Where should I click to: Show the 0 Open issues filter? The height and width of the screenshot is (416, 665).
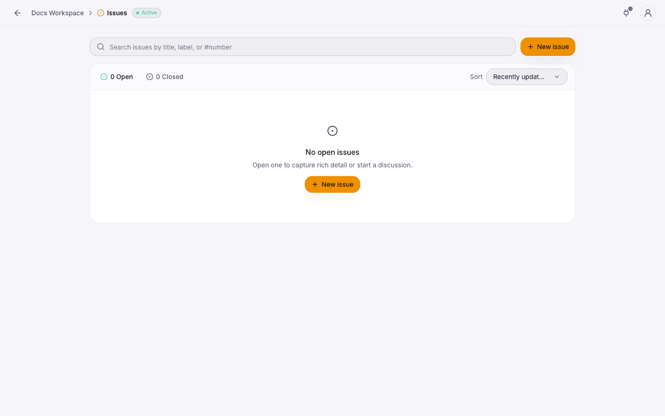(x=117, y=77)
